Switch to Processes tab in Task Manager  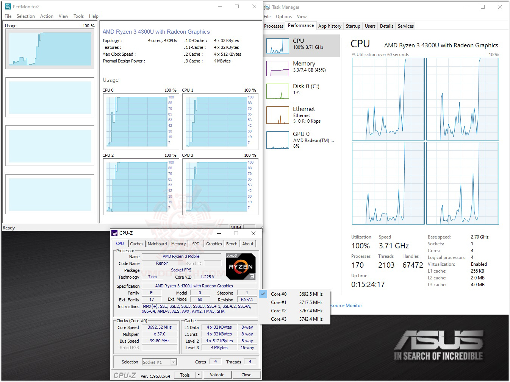(x=274, y=26)
